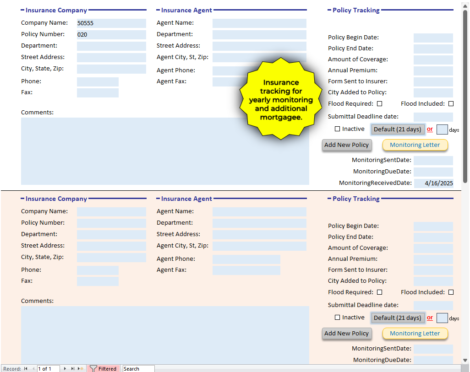
Task: Click Default (21 days) in the peach record
Action: 398,318
